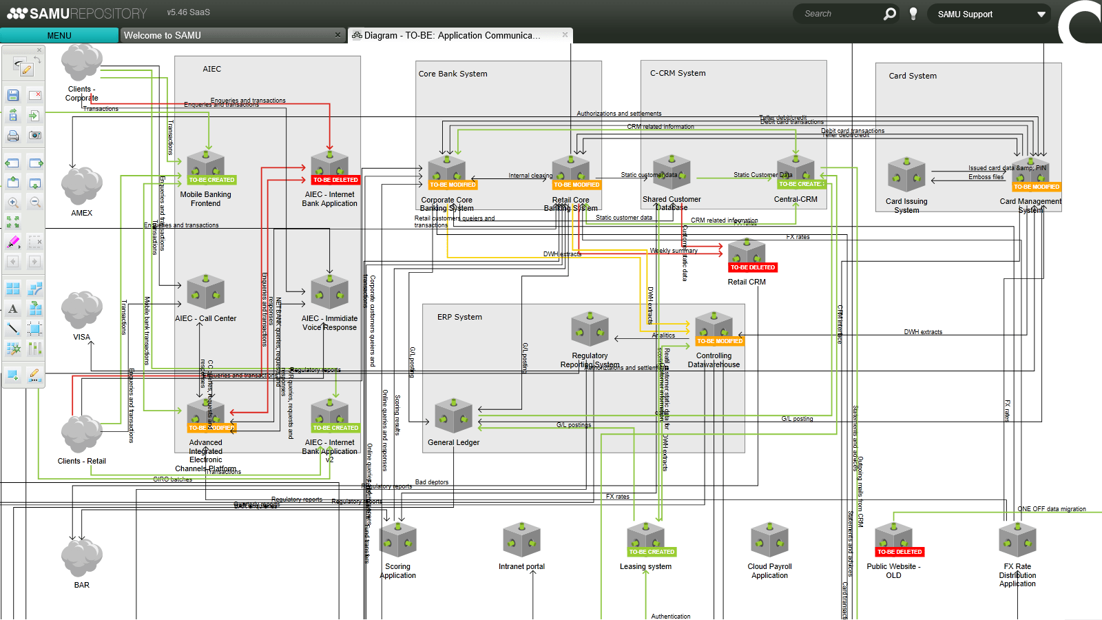Click the TO-BE DELETED label on Retail CRM
The height and width of the screenshot is (620, 1102).
(x=753, y=267)
